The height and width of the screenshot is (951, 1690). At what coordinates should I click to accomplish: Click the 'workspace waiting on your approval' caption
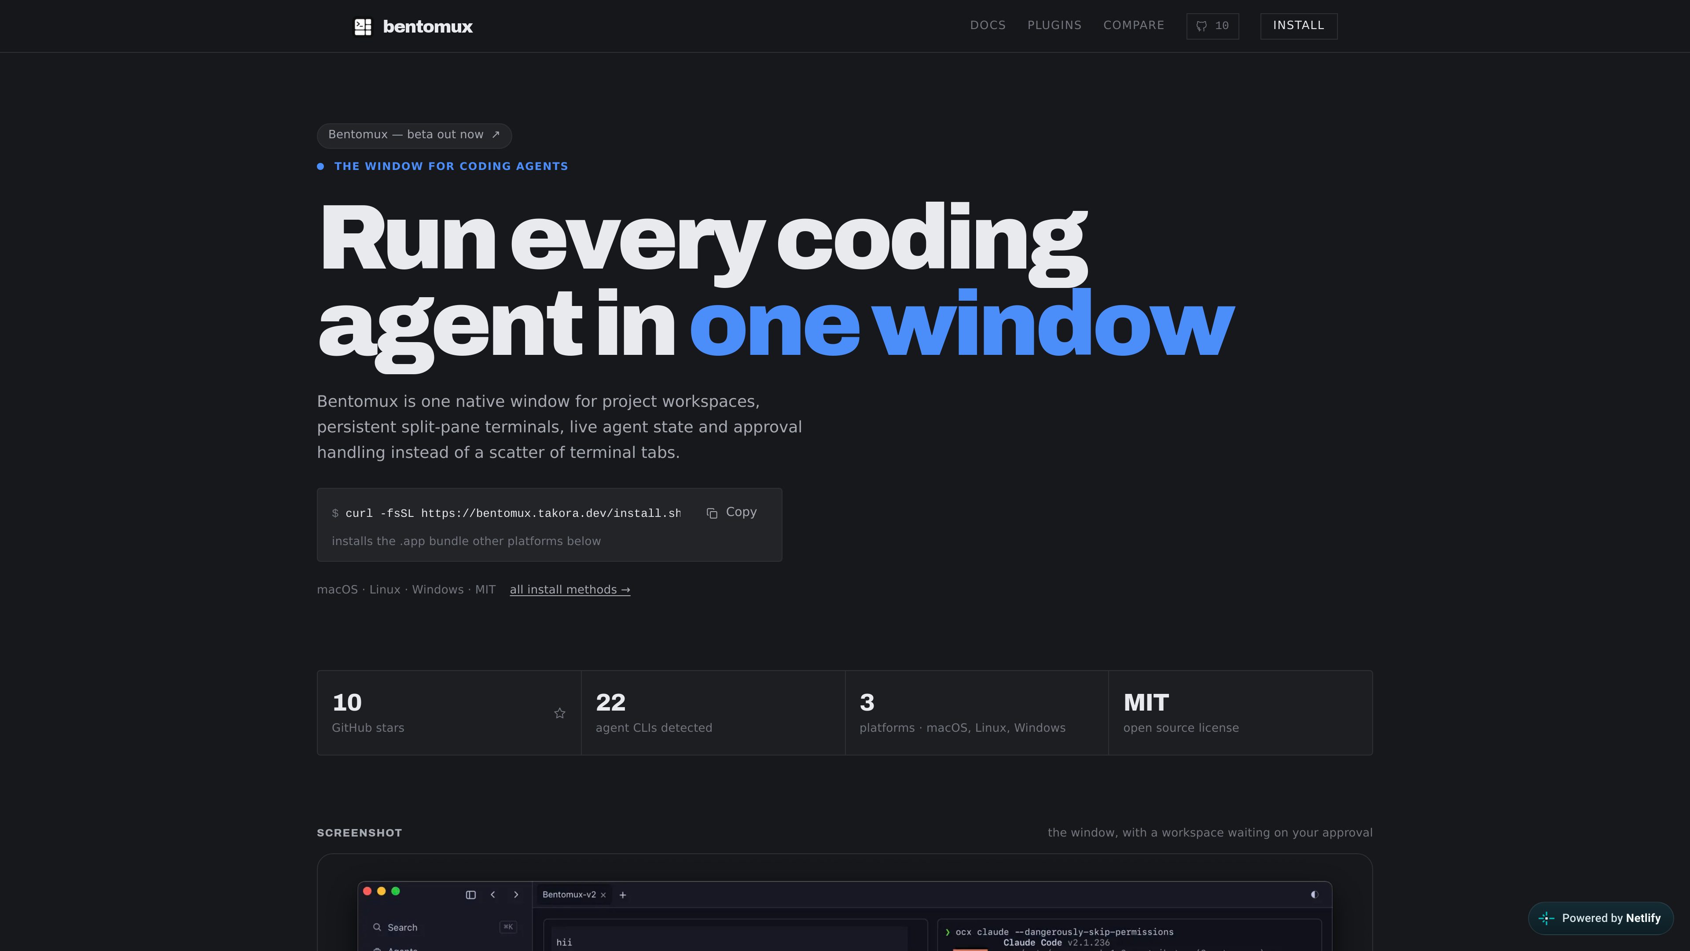pos(1210,832)
